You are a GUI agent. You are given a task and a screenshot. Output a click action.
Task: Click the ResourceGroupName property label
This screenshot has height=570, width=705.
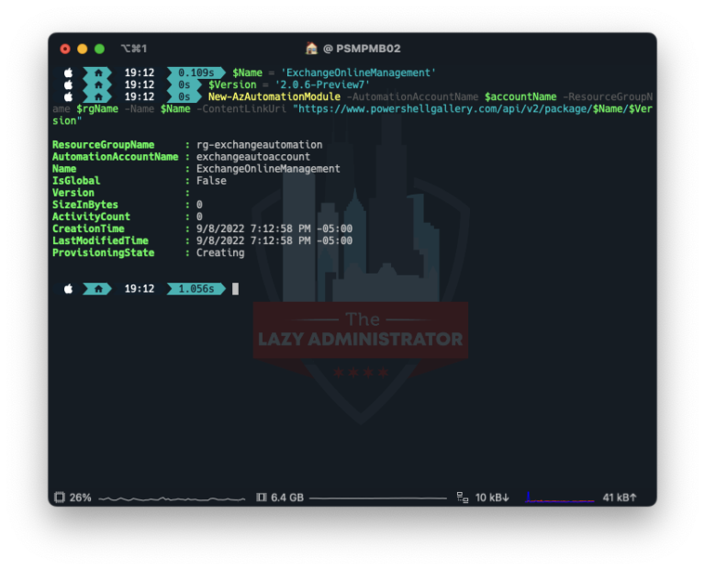point(103,145)
